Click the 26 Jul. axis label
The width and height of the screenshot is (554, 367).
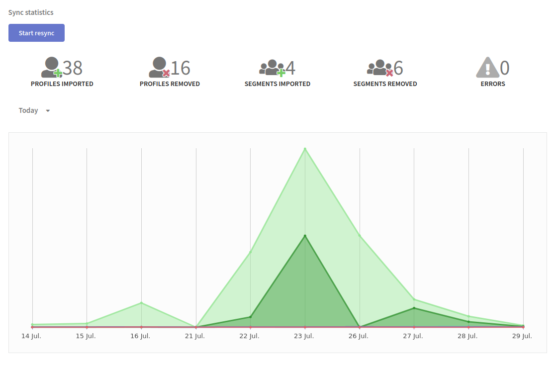tap(358, 336)
